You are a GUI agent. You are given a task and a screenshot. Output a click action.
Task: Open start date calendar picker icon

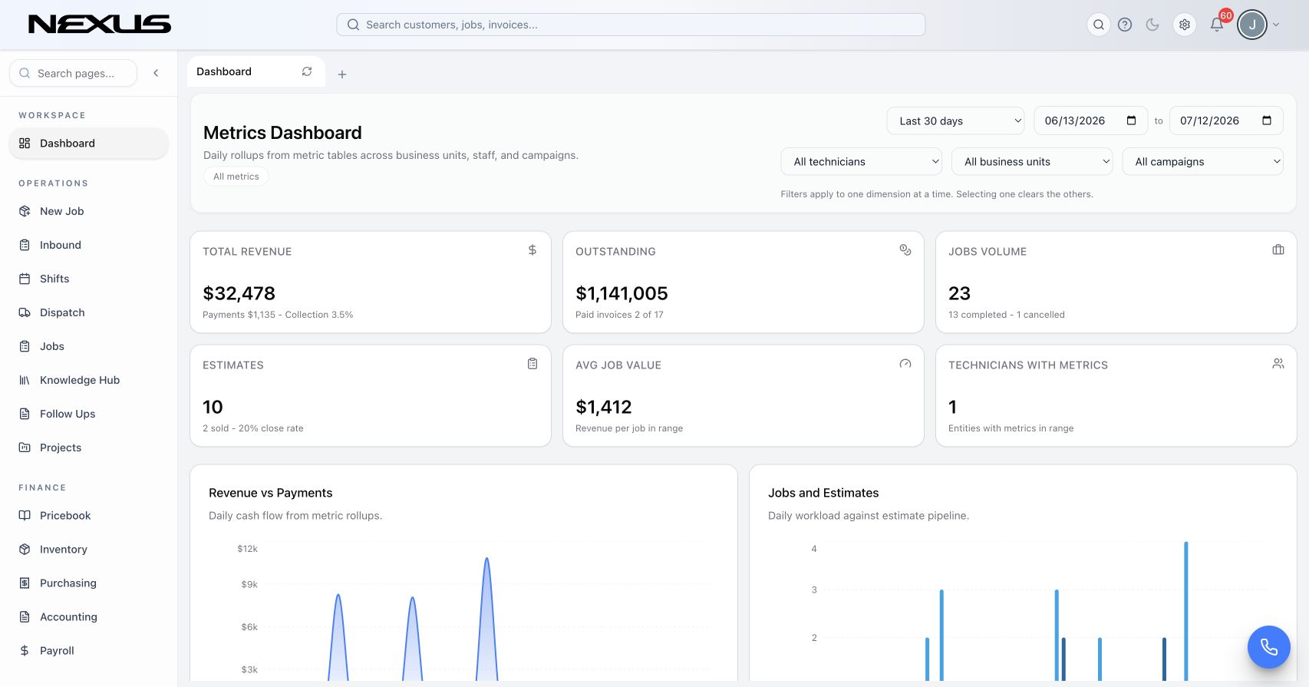click(1131, 121)
